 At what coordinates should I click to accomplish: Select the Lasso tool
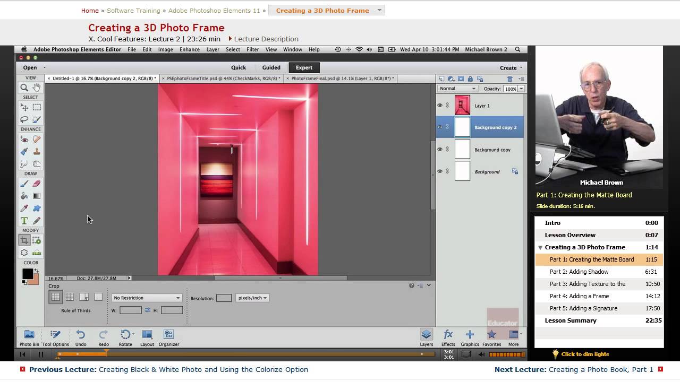24,119
